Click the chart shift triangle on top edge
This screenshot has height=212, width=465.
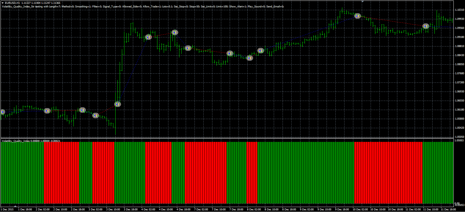tap(363, 1)
